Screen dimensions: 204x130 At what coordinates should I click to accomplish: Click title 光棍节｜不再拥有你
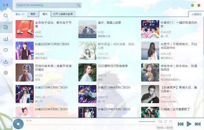coord(179,46)
